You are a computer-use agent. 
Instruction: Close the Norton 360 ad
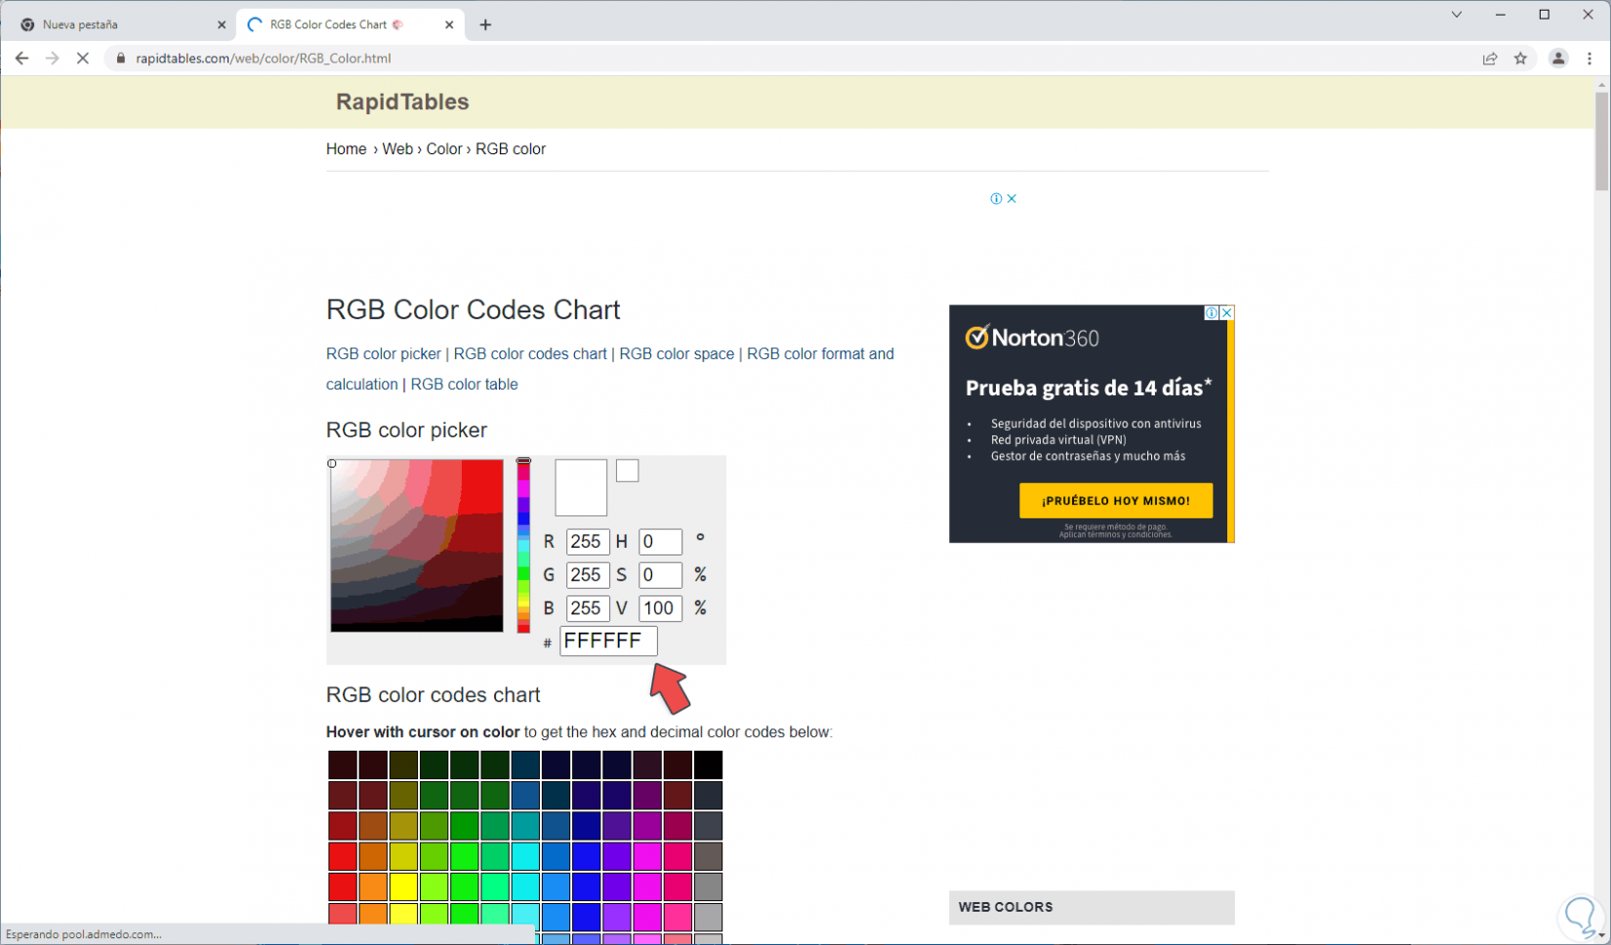coord(1227,312)
